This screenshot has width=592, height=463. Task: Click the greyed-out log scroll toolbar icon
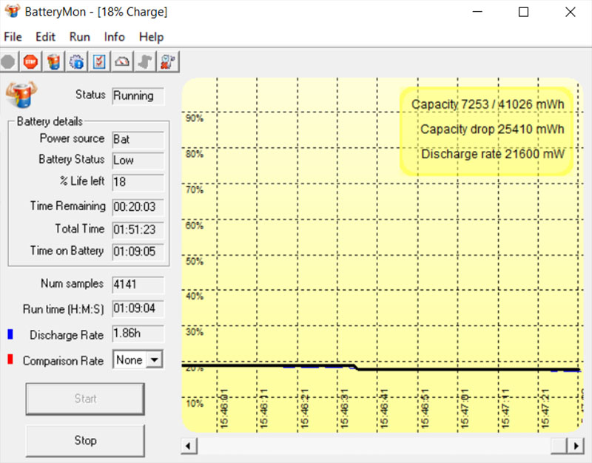(145, 61)
